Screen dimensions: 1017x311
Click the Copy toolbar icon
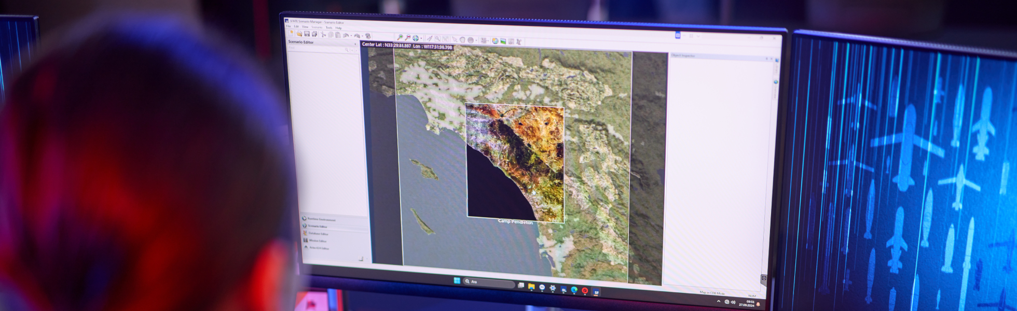(331, 35)
